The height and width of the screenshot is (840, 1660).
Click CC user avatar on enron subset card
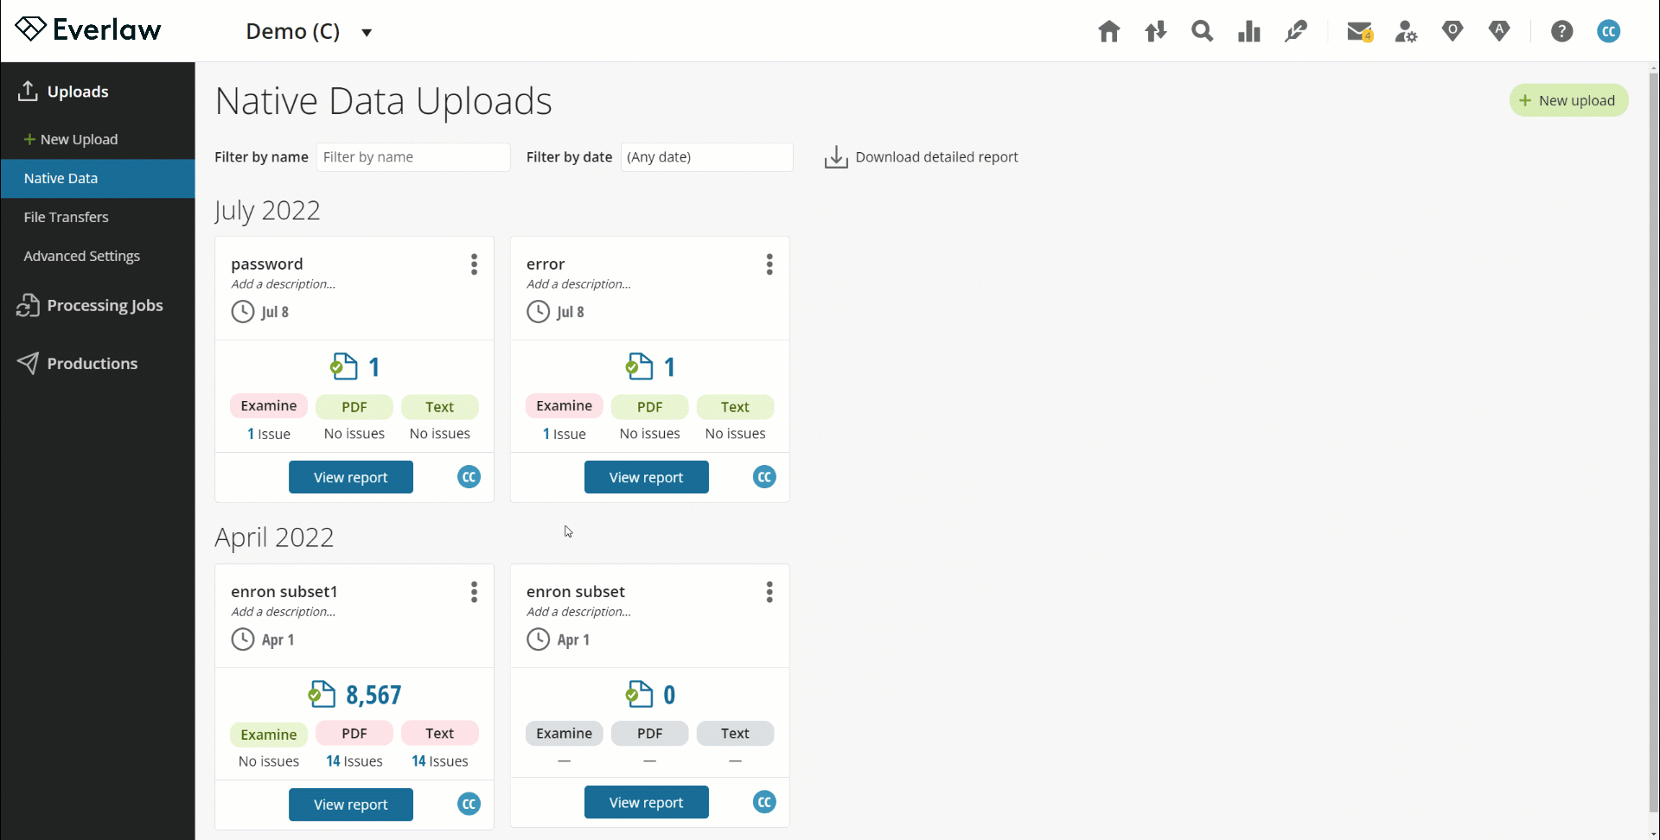[764, 802]
